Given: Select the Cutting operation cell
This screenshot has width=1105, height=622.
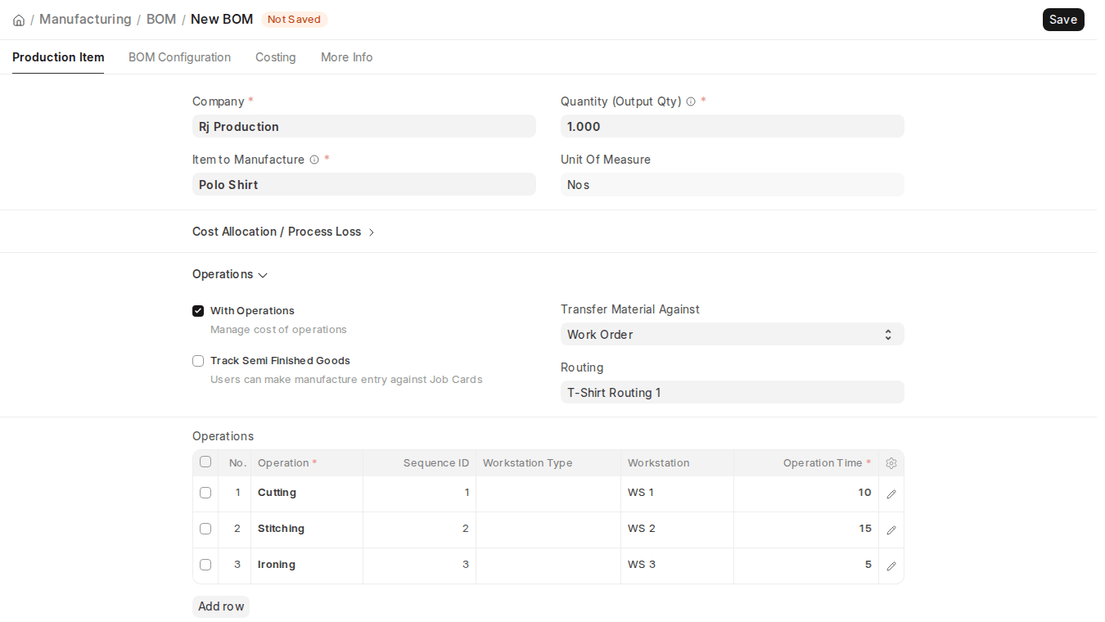Looking at the screenshot, I should 307,494.
